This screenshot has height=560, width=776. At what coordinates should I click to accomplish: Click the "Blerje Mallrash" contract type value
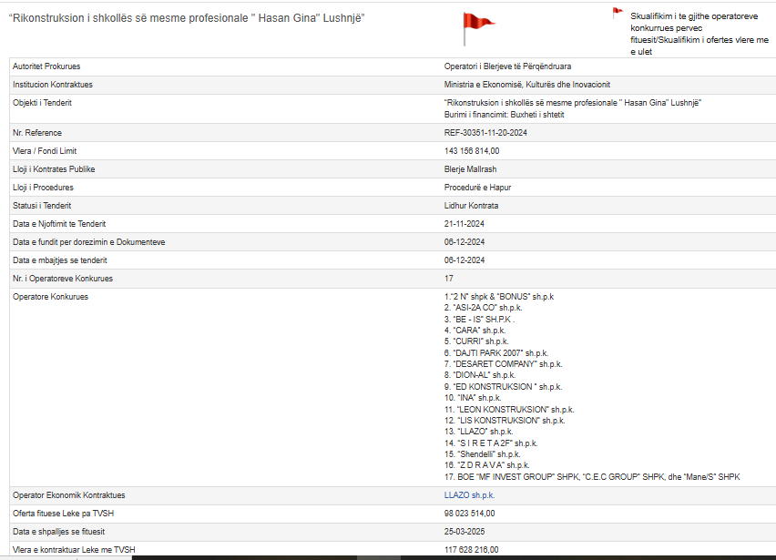pyautogui.click(x=470, y=169)
